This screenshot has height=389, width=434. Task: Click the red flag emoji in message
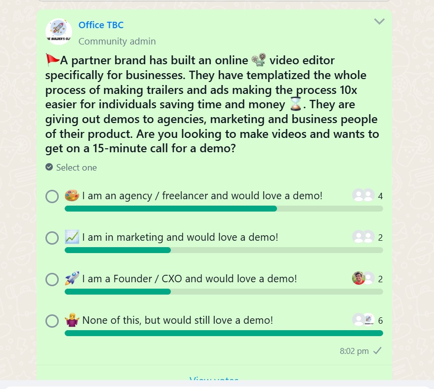(x=53, y=60)
